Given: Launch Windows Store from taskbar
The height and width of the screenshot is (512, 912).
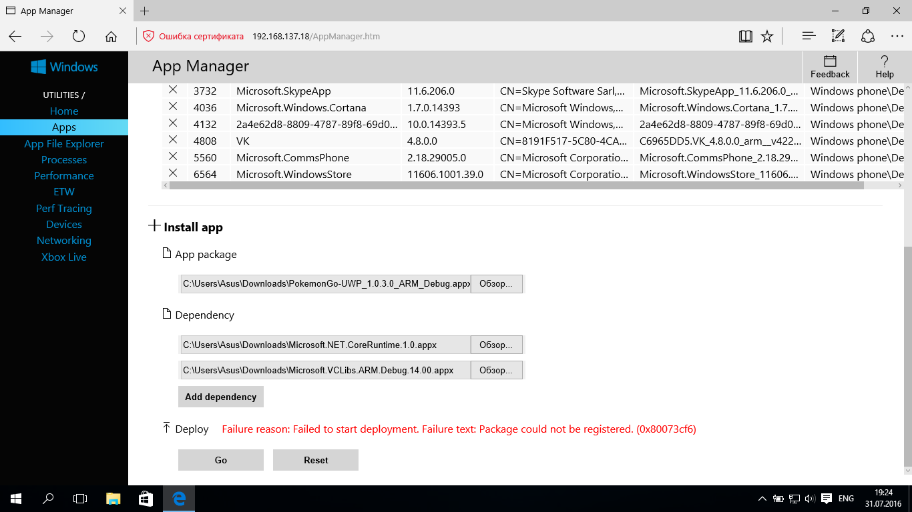Looking at the screenshot, I should (x=146, y=498).
